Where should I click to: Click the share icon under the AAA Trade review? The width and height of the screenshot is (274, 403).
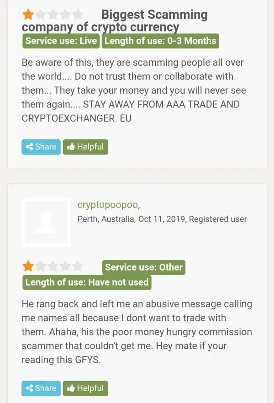click(29, 147)
